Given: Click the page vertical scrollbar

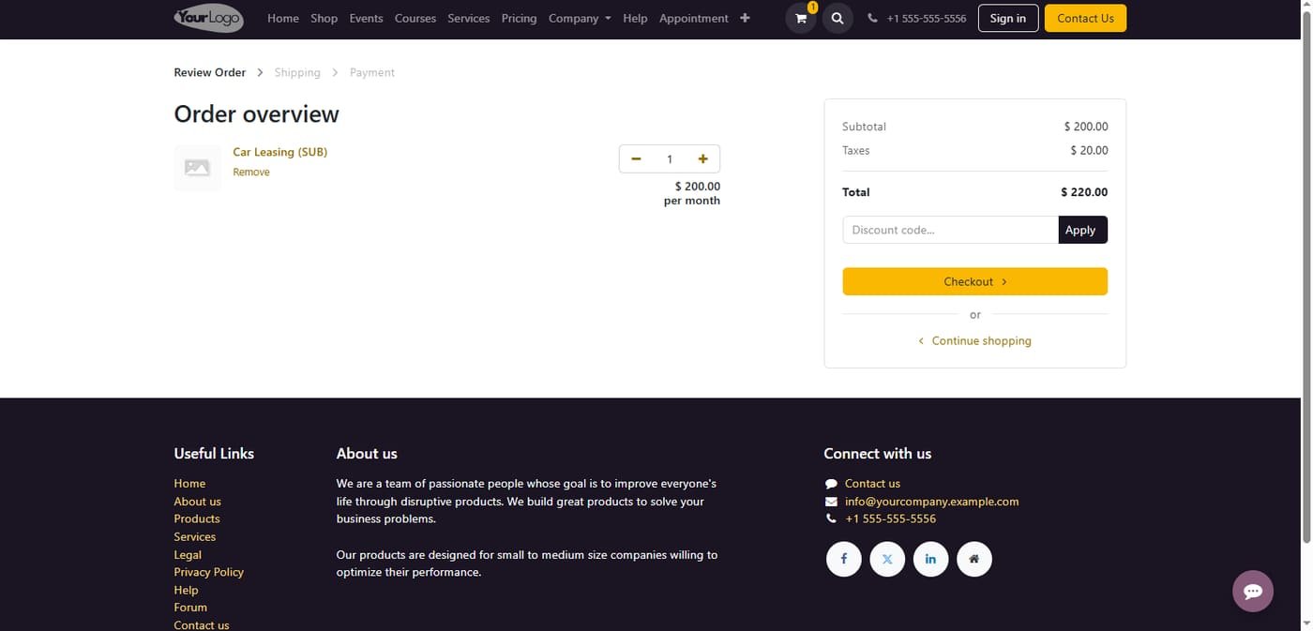Looking at the screenshot, I should [x=1306, y=277].
